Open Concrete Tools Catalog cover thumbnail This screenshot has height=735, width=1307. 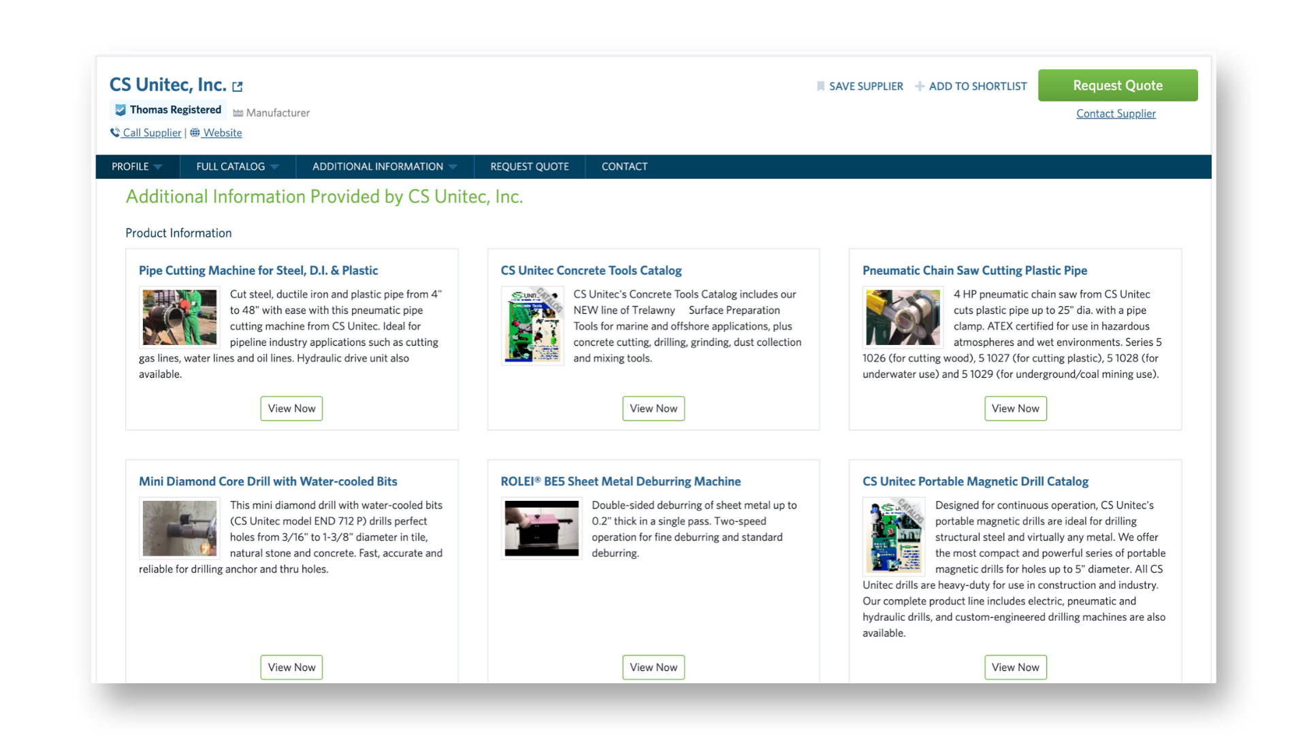point(532,325)
